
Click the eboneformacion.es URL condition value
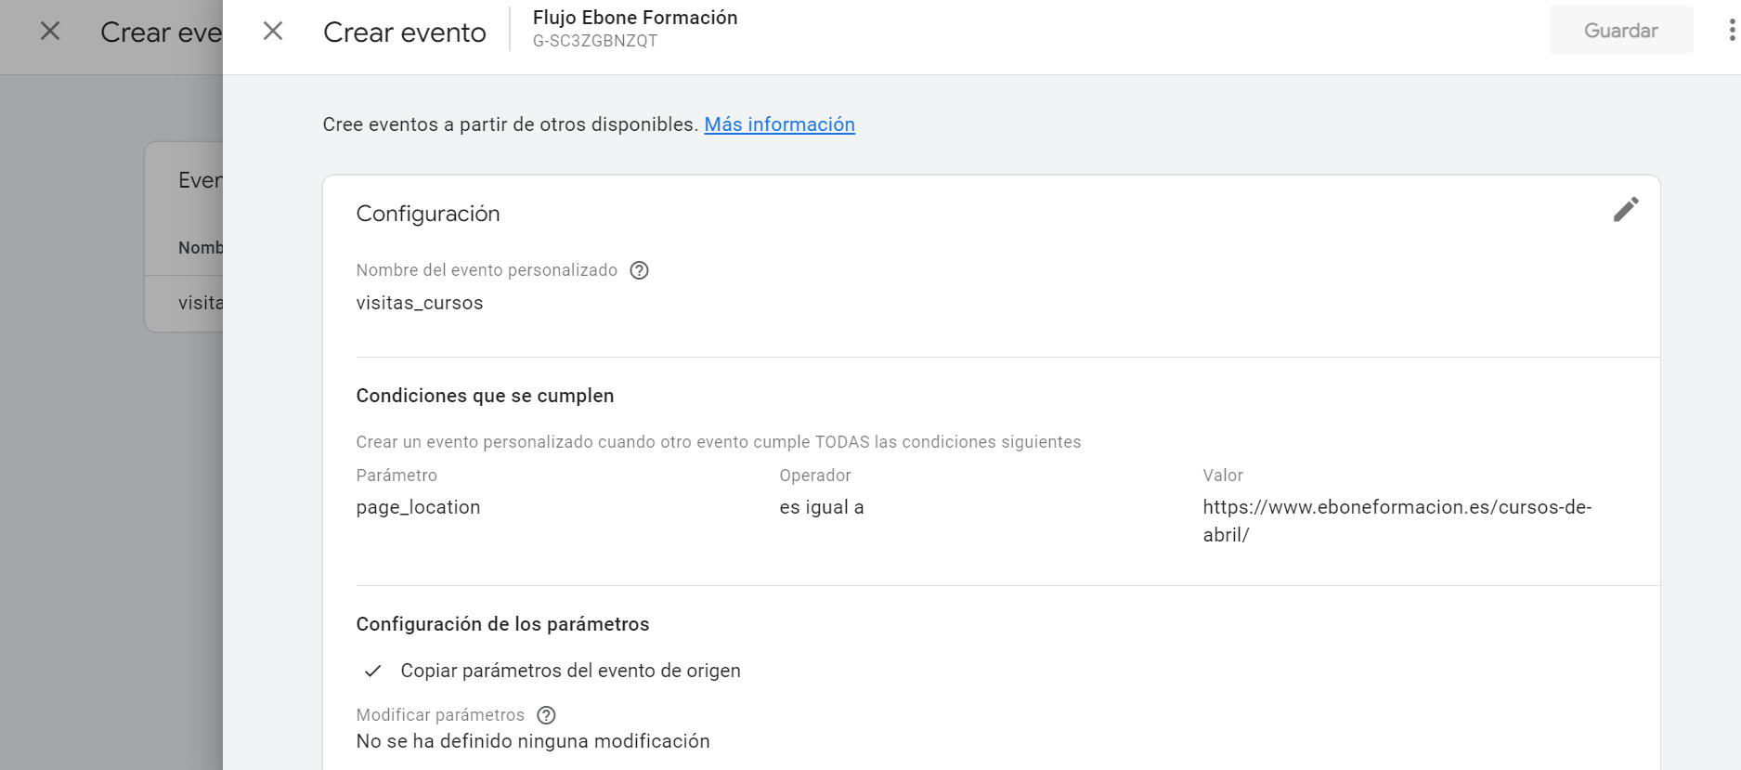point(1397,520)
